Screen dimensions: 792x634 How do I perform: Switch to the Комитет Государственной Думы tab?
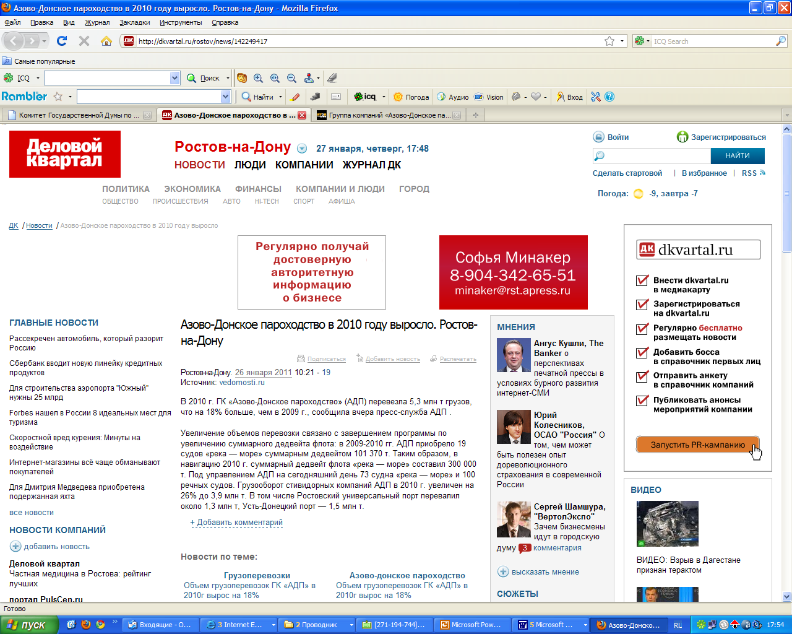79,115
